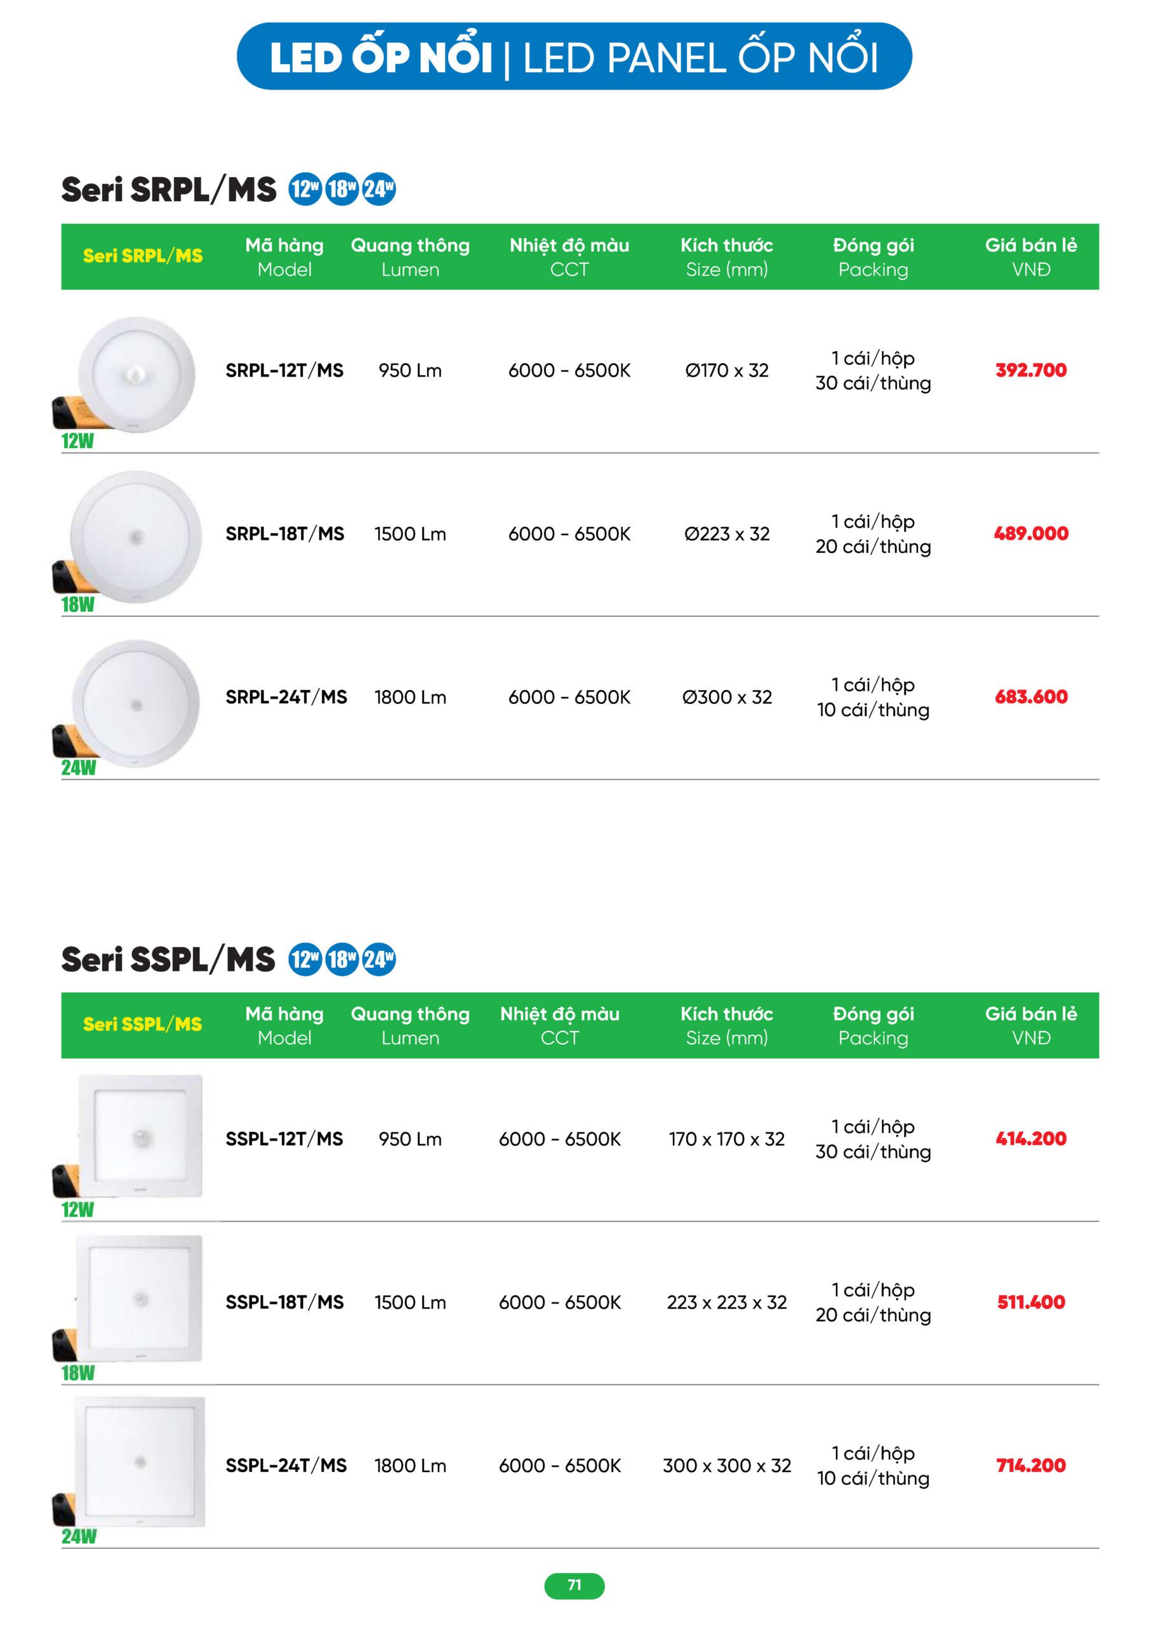The image size is (1149, 1625).
Task: Select the square SSPL-12T/MS panel image
Action: [140, 1137]
